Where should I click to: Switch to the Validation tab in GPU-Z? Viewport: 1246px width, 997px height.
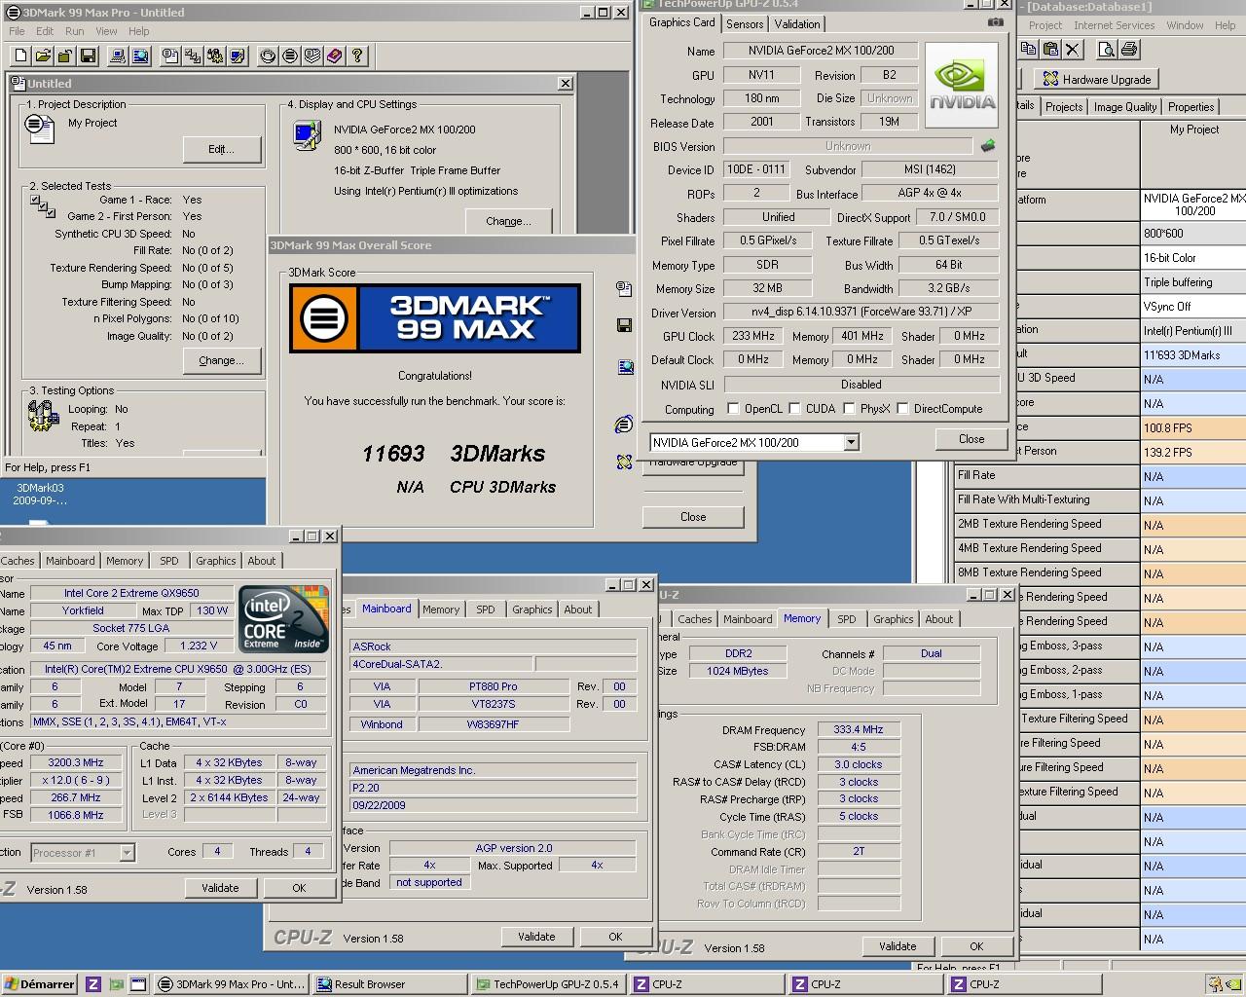tap(797, 24)
